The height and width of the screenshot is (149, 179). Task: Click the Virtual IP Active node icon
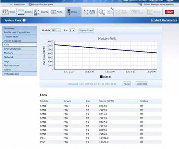(x=30, y=5)
